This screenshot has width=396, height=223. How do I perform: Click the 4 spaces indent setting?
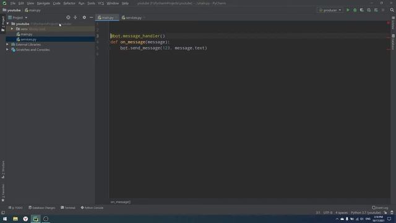click(342, 212)
